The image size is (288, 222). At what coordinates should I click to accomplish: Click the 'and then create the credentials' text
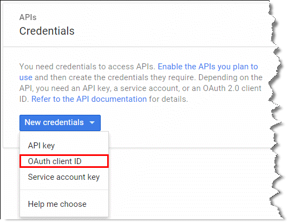[x=91, y=77]
